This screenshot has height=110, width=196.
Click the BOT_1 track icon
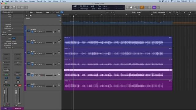29,42
